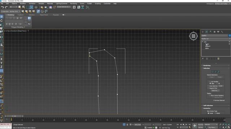Click the X axis constraint button

1,59
